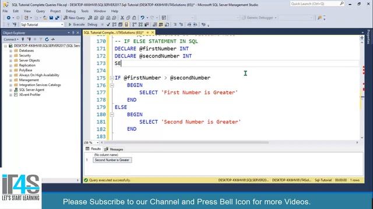The height and width of the screenshot is (209, 373).
Task: Toggle Include Client Statistics
Action: click(x=146, y=24)
